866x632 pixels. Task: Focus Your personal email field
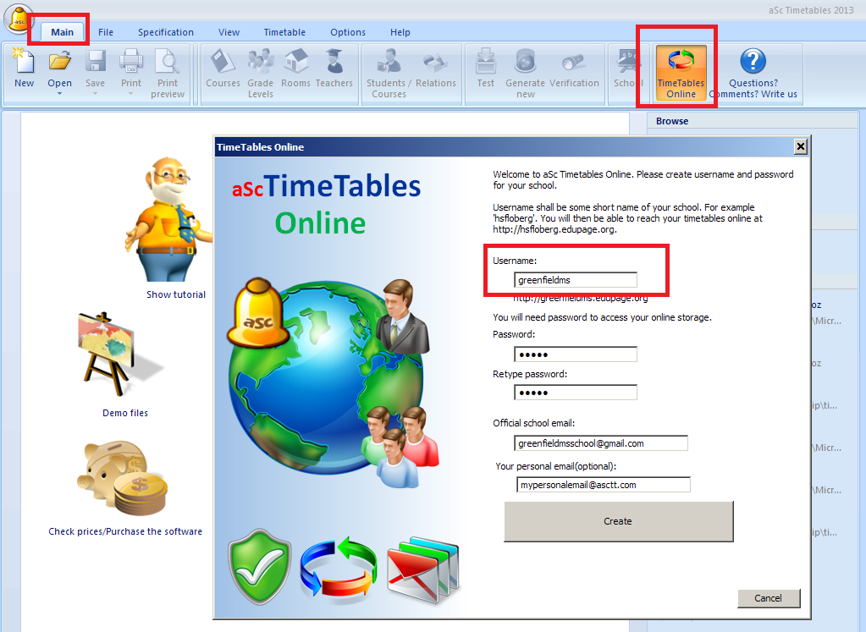(x=604, y=485)
